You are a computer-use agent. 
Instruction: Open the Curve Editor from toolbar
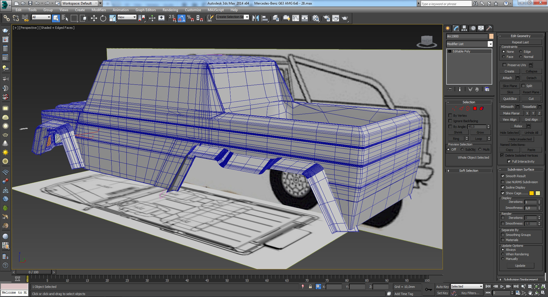click(x=296, y=19)
